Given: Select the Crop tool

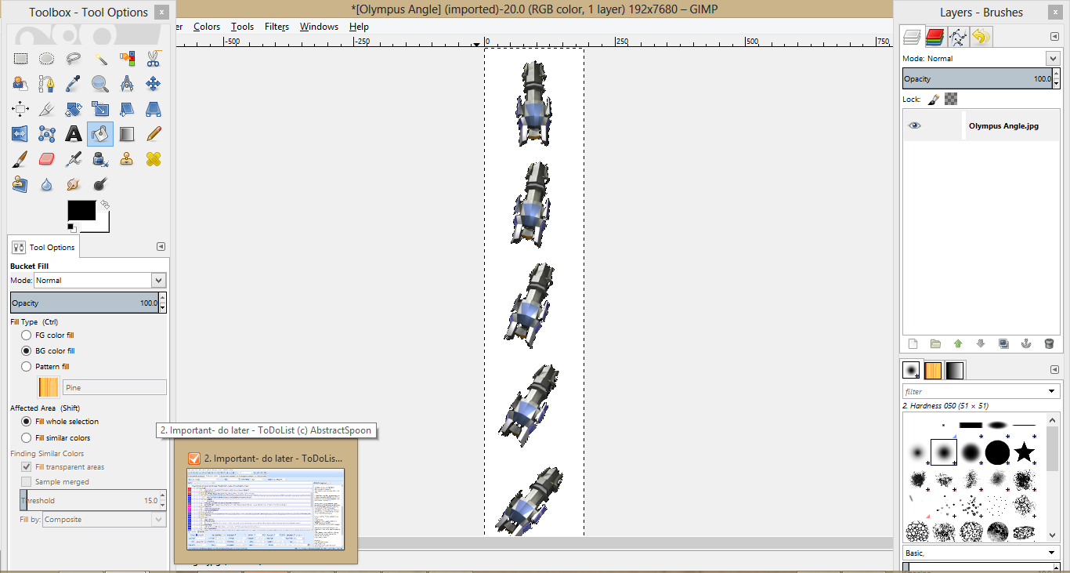Looking at the screenshot, I should (x=47, y=109).
